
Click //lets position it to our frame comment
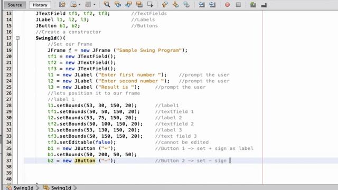[x=94, y=93]
